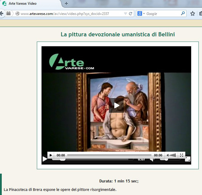The width and height of the screenshot is (202, 195).
Task: Click the text Durata: 1 min 15 sec
Action: (x=119, y=181)
